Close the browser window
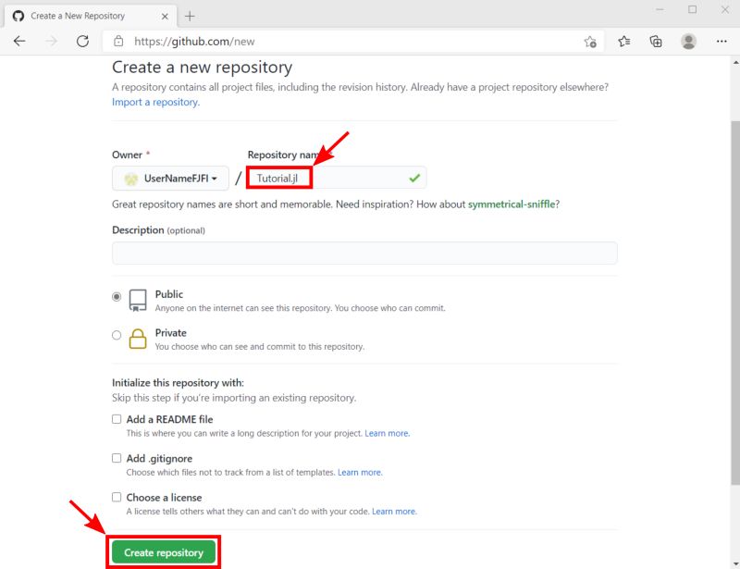Screen dimensions: 740x569 pyautogui.click(x=725, y=9)
